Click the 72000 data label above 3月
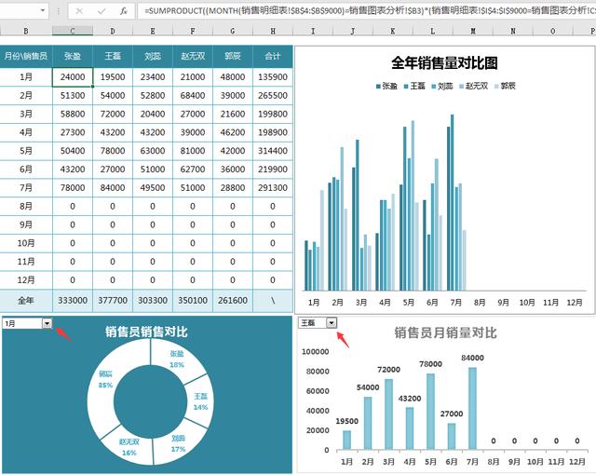The width and height of the screenshot is (596, 475). (x=389, y=370)
